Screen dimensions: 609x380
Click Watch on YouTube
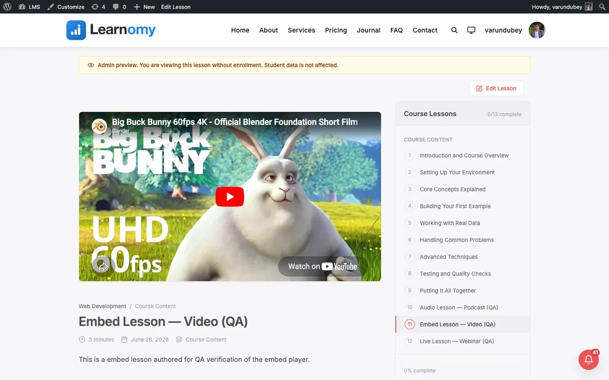(322, 266)
